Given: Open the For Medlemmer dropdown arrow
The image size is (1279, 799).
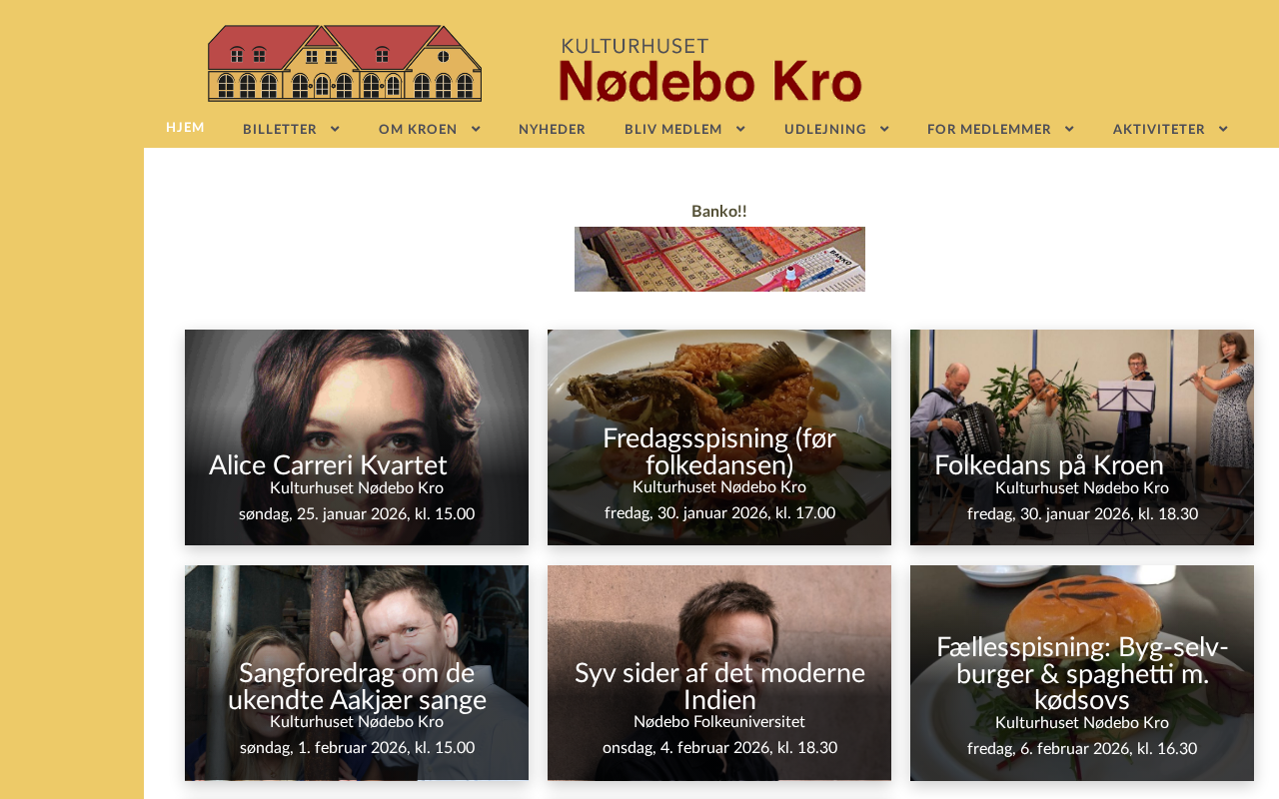Looking at the screenshot, I should 1069,129.
